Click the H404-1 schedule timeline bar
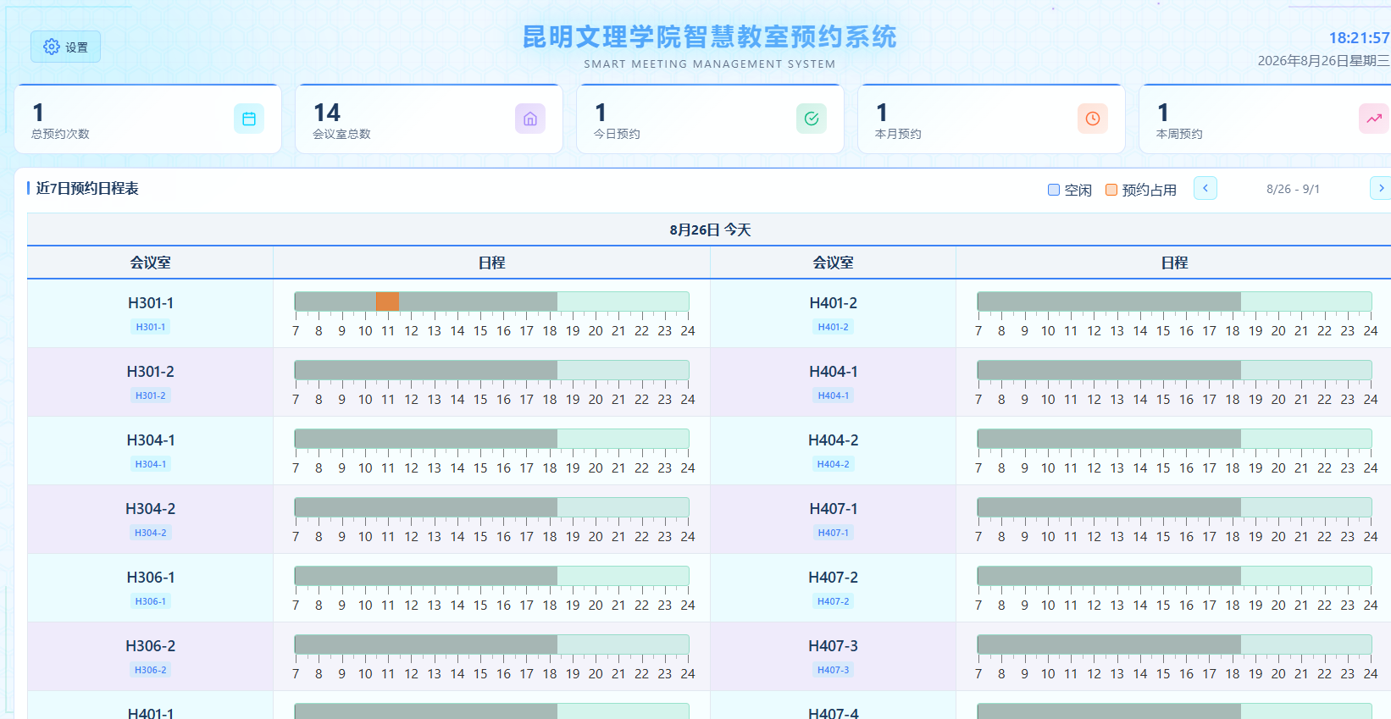Viewport: 1391px width, 719px height. [x=1174, y=370]
